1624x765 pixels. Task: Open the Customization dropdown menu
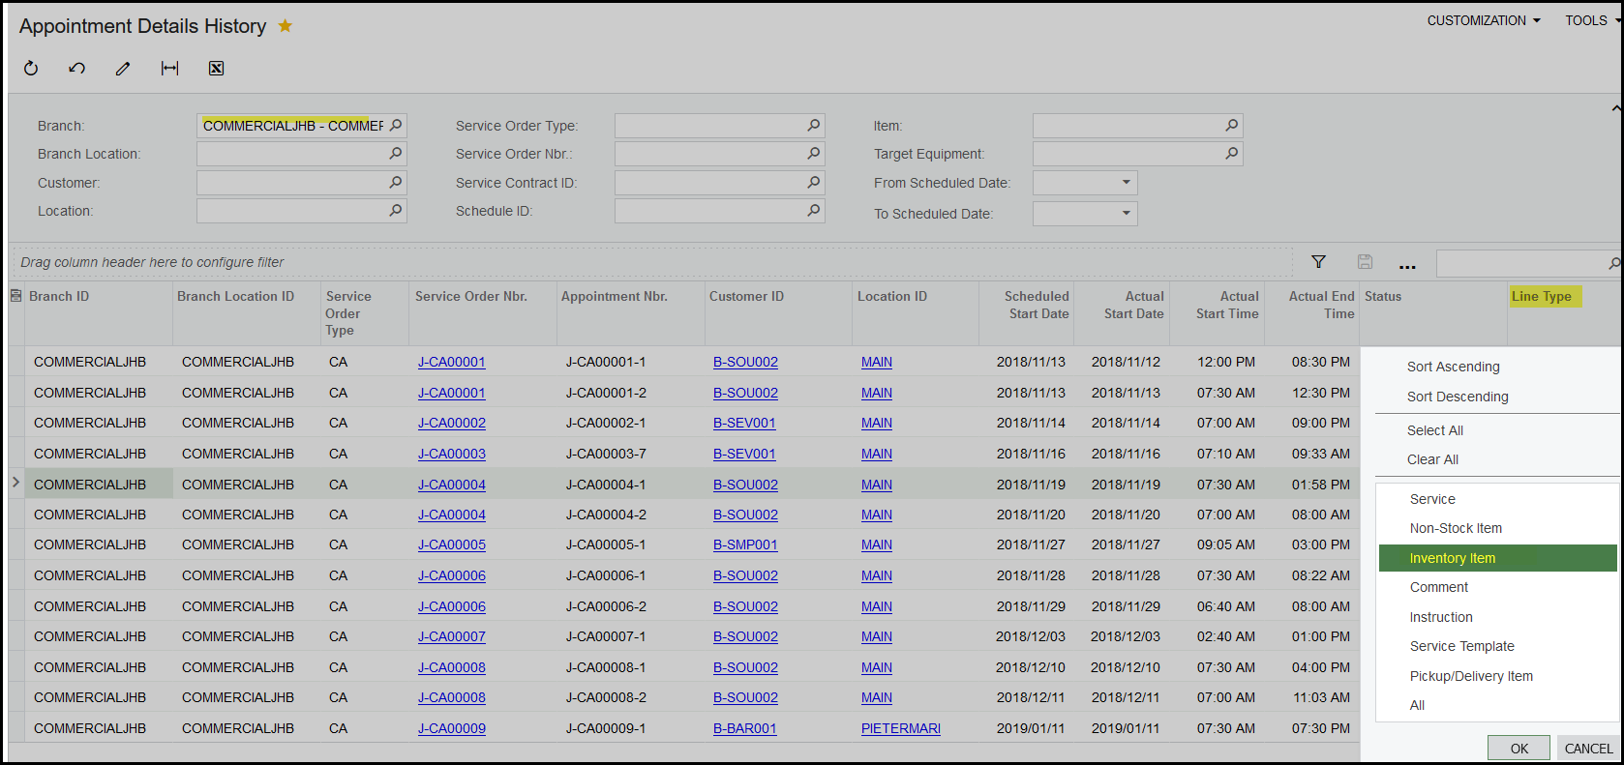click(1484, 20)
